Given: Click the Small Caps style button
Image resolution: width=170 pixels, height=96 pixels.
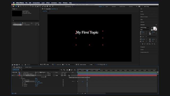Looking at the screenshot, I should [x=150, y=44].
